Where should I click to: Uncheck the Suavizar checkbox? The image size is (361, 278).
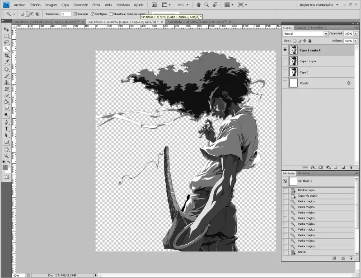click(75, 14)
